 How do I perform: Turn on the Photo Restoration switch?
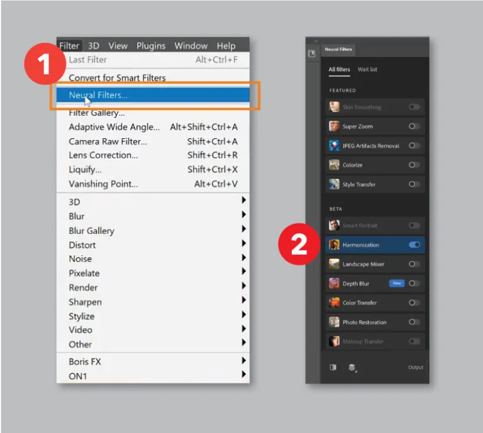click(414, 322)
